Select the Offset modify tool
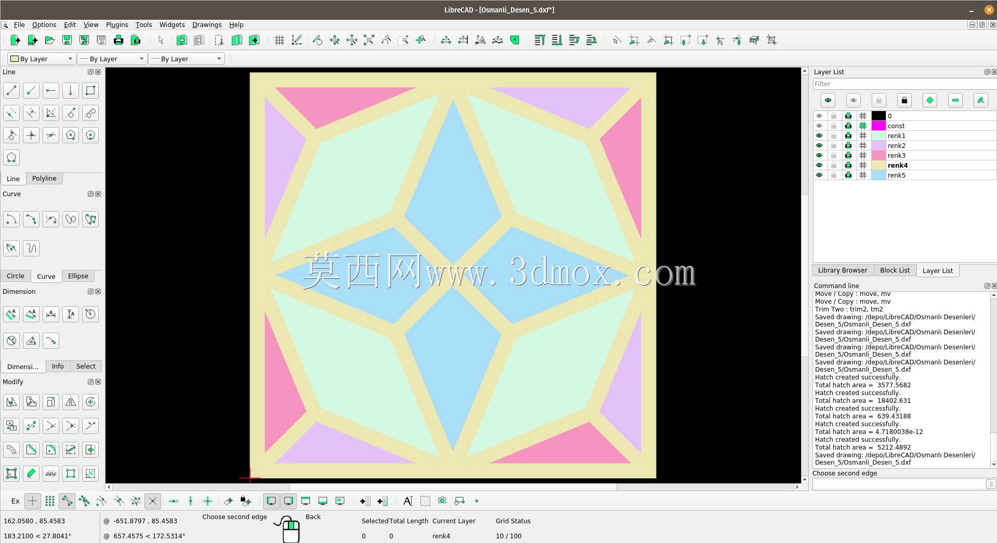This screenshot has height=543, width=997. [x=11, y=450]
